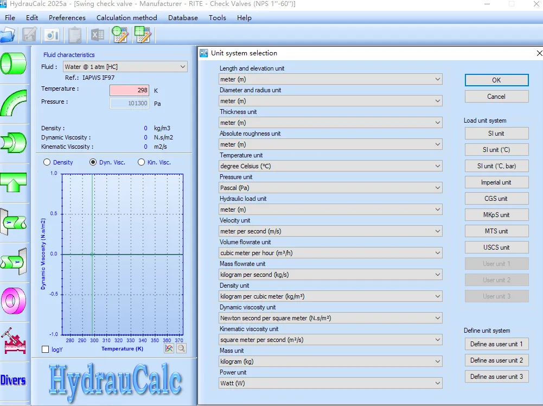The image size is (543, 406).
Task: Expand the Mass unit dropdown
Action: (330, 361)
